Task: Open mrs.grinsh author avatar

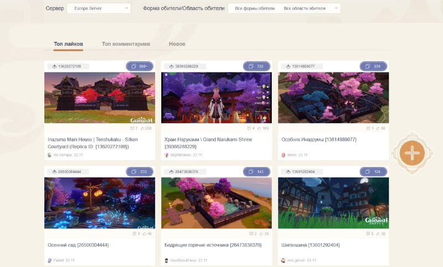Action: point(284,260)
